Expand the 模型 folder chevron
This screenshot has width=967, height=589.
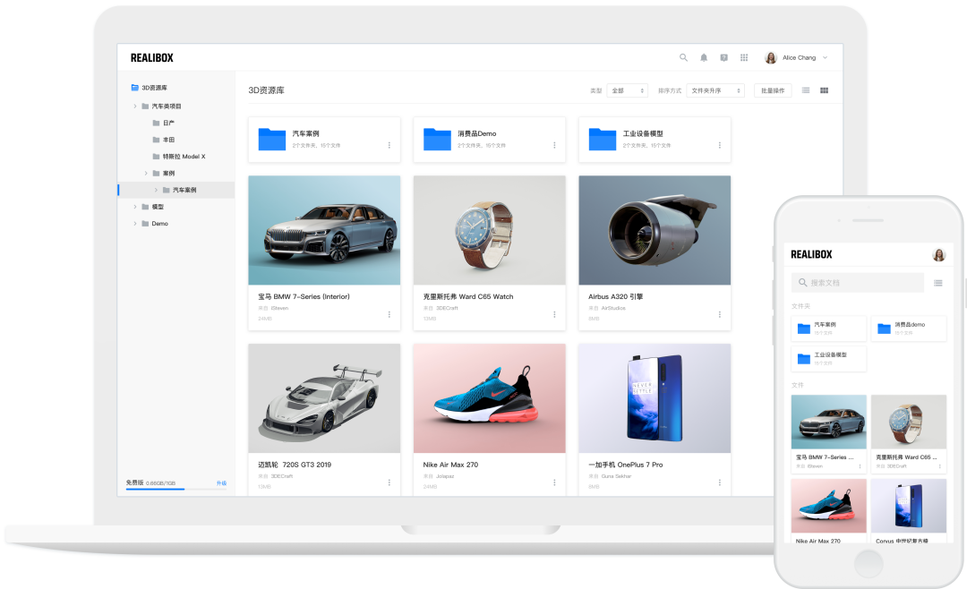(x=135, y=207)
